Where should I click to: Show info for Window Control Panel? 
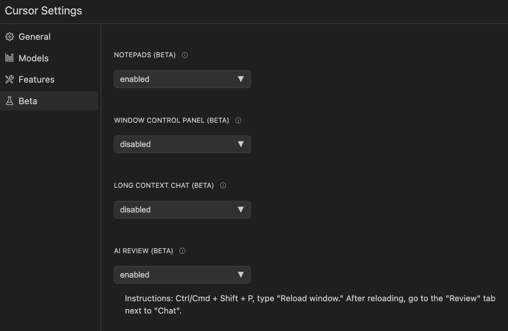[238, 120]
